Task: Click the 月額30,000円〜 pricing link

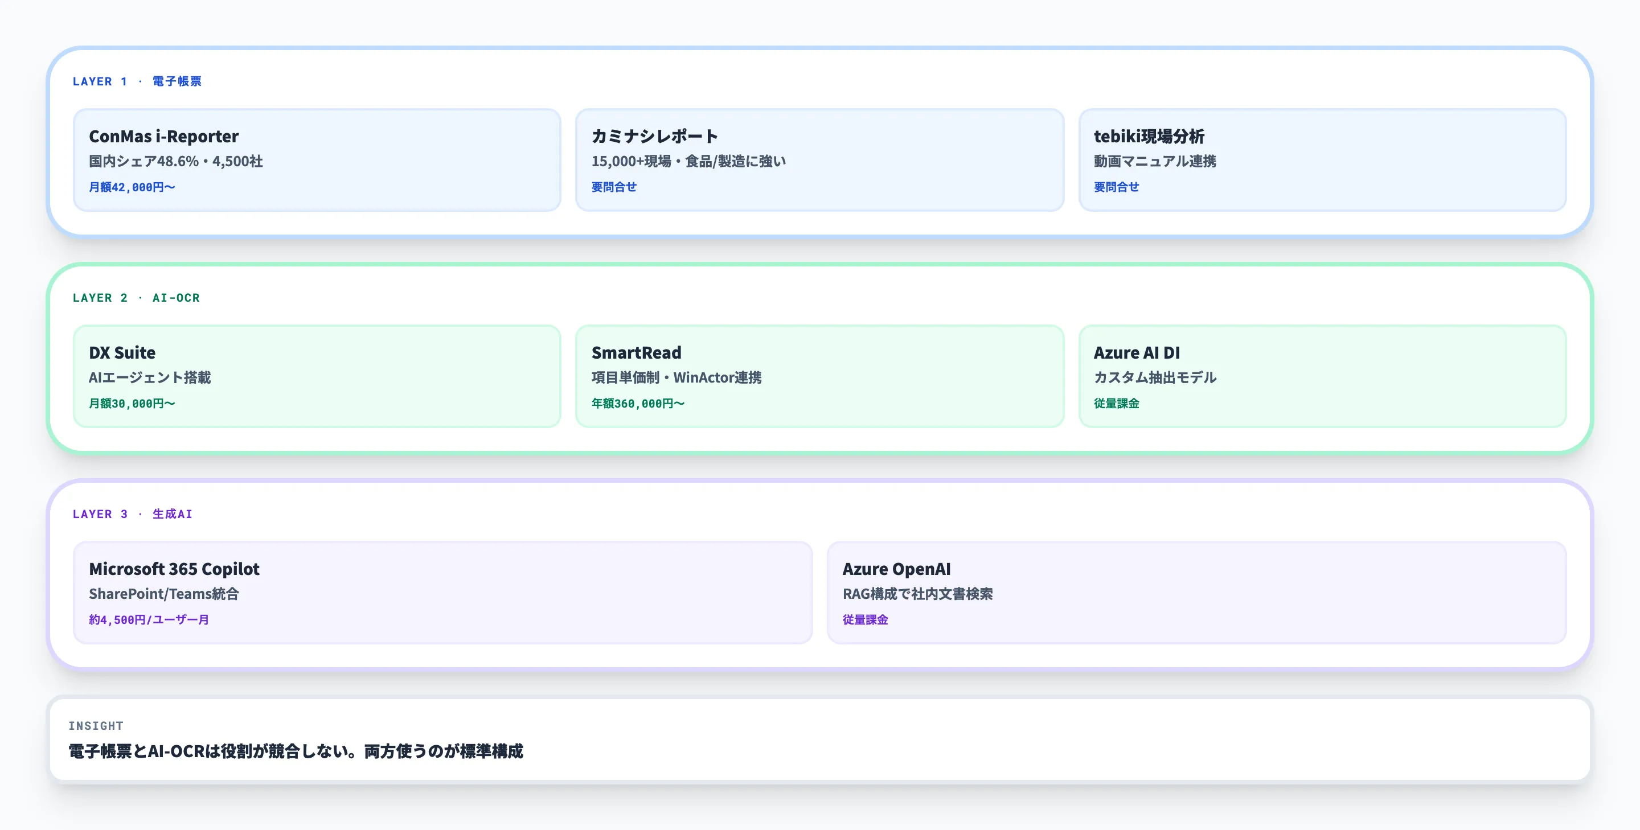Action: (132, 403)
